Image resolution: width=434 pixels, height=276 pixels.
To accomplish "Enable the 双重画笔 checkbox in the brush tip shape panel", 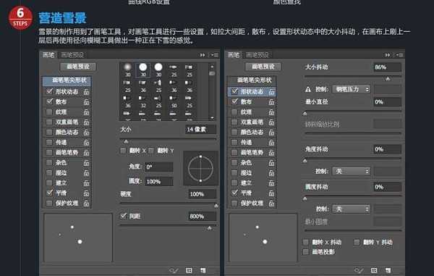I will coord(49,122).
